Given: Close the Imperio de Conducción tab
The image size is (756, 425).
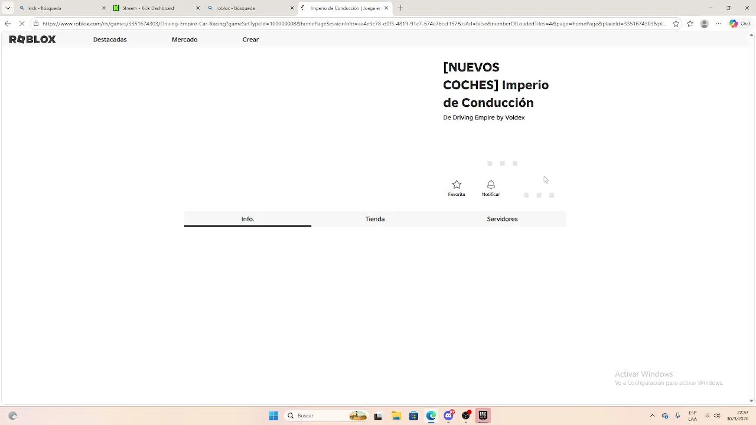Looking at the screenshot, I should (386, 8).
